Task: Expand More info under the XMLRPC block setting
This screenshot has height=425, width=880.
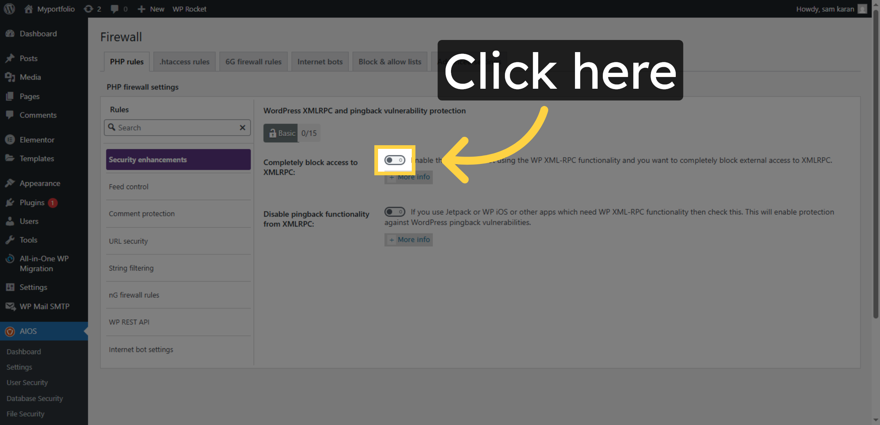Action: pos(408,177)
